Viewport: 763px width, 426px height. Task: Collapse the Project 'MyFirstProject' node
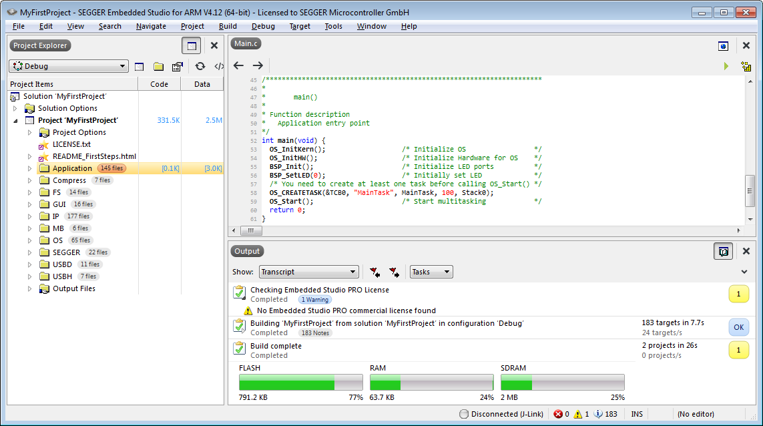click(x=15, y=120)
